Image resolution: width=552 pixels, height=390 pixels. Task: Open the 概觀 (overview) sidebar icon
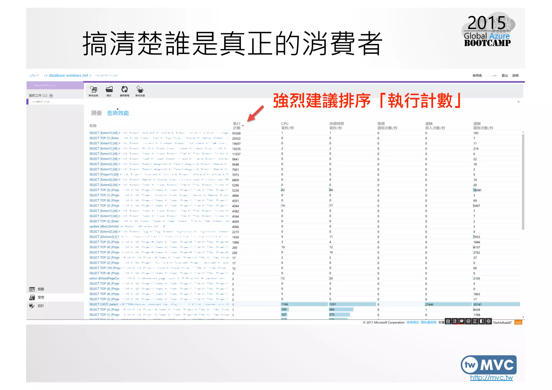[x=32, y=289]
